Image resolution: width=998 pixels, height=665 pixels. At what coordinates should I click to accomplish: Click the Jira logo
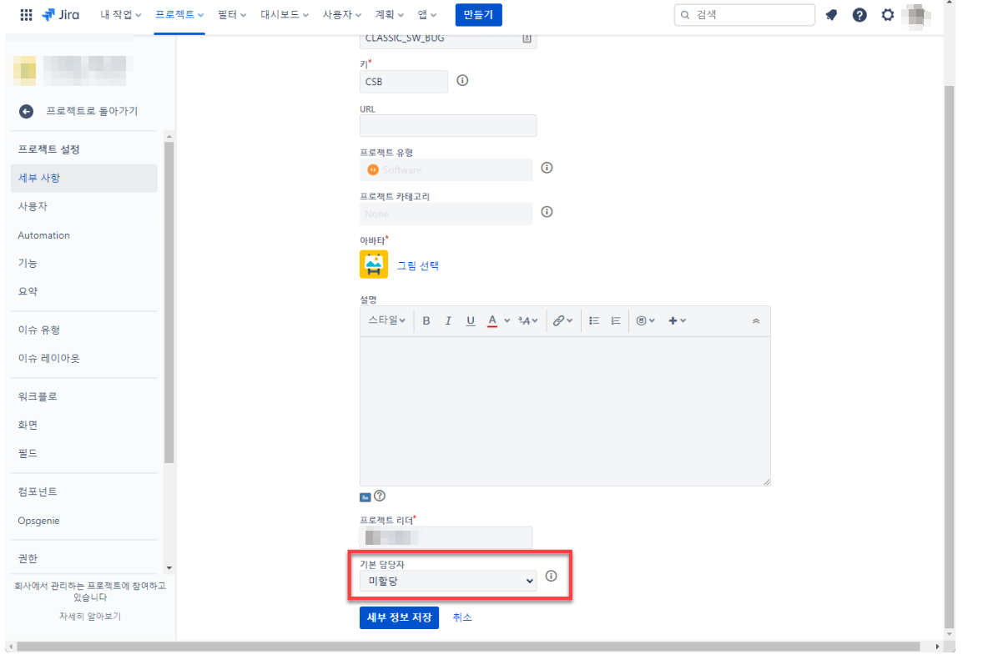(60, 15)
